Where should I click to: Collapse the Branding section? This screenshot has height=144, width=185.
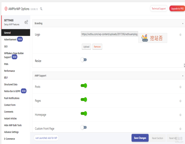pos(183,23)
